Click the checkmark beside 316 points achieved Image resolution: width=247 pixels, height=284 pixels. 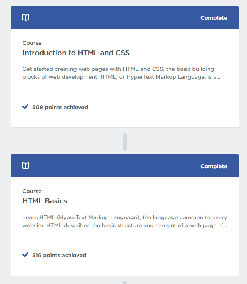tap(25, 255)
